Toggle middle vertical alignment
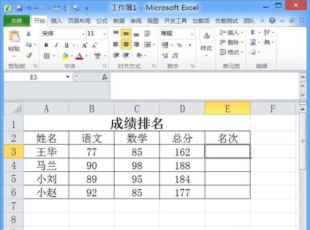 pyautogui.click(x=126, y=34)
